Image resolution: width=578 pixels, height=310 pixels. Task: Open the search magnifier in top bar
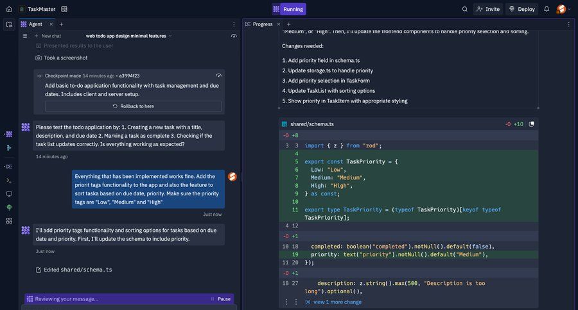tap(465, 9)
